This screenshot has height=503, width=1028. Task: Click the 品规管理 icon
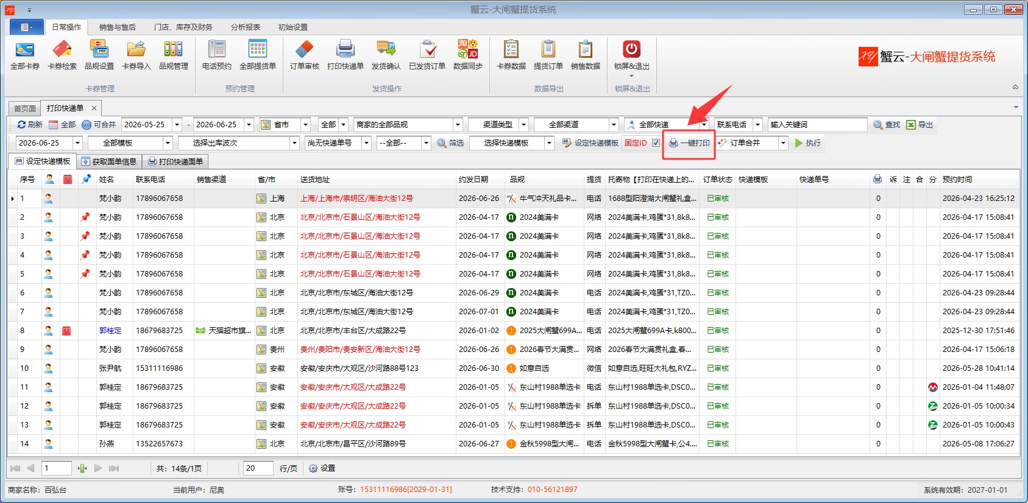click(x=174, y=55)
